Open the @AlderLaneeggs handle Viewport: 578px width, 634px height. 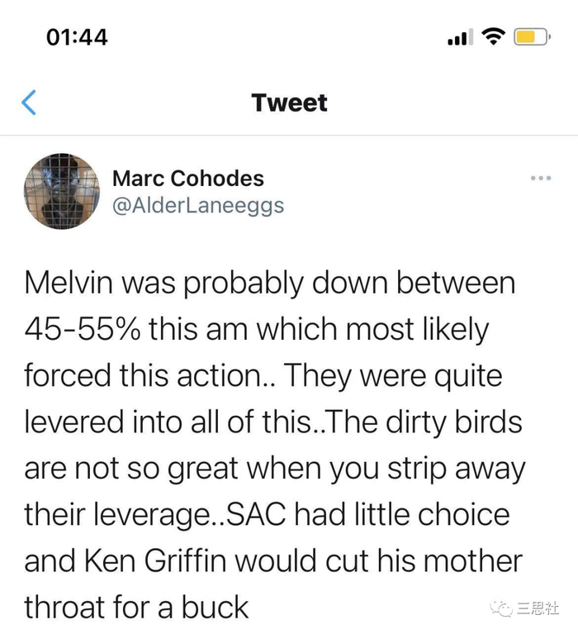click(x=197, y=206)
